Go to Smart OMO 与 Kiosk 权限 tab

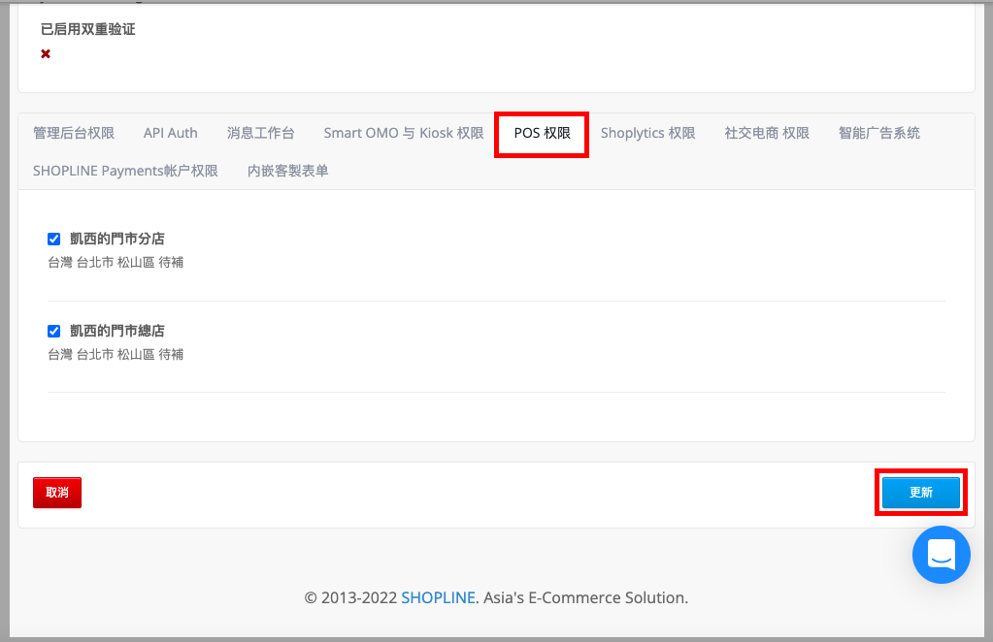tap(404, 133)
